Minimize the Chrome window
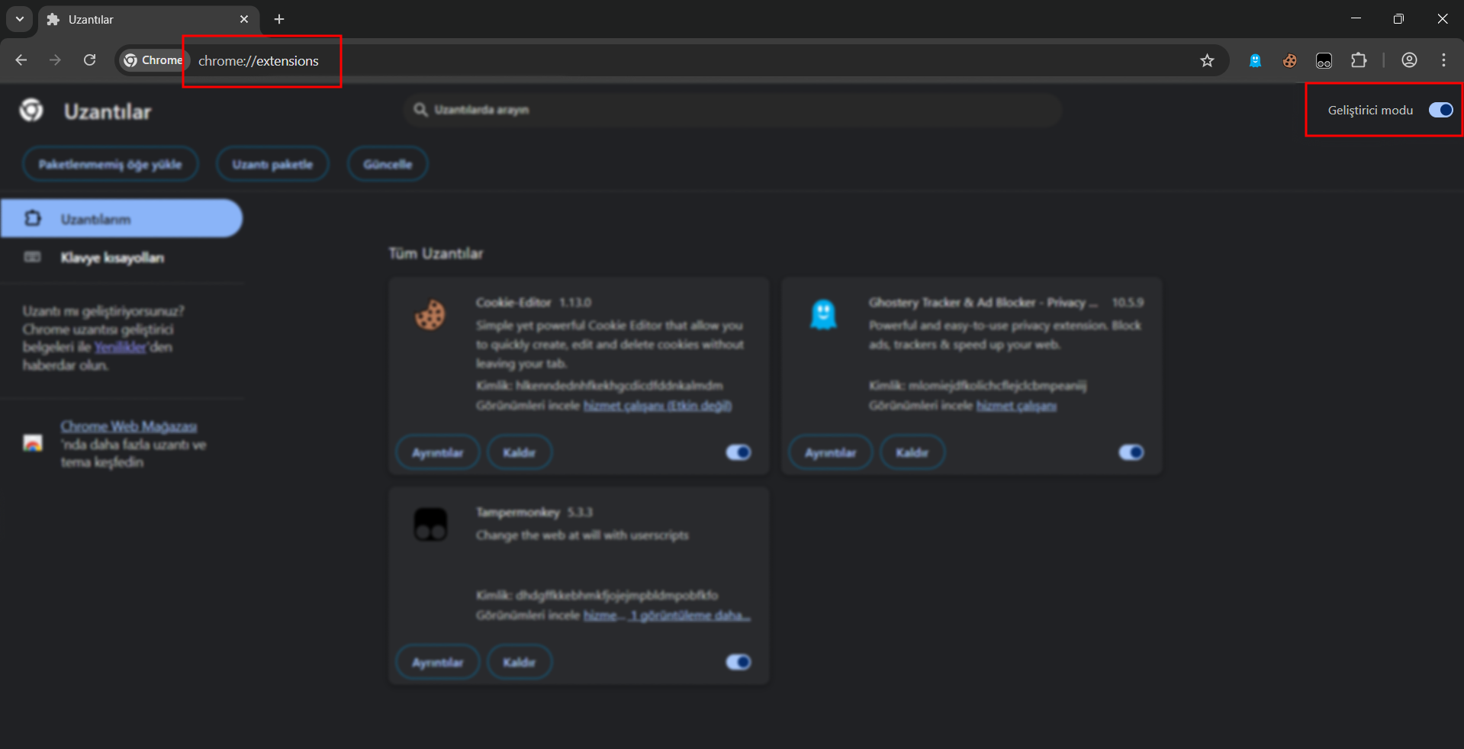The width and height of the screenshot is (1464, 749). click(x=1356, y=19)
